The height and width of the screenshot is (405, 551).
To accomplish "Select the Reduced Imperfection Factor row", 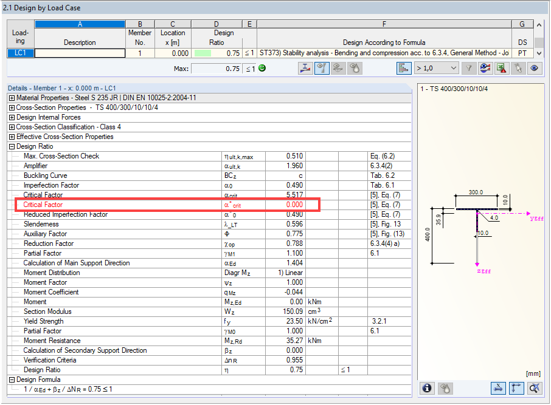I will [209, 214].
